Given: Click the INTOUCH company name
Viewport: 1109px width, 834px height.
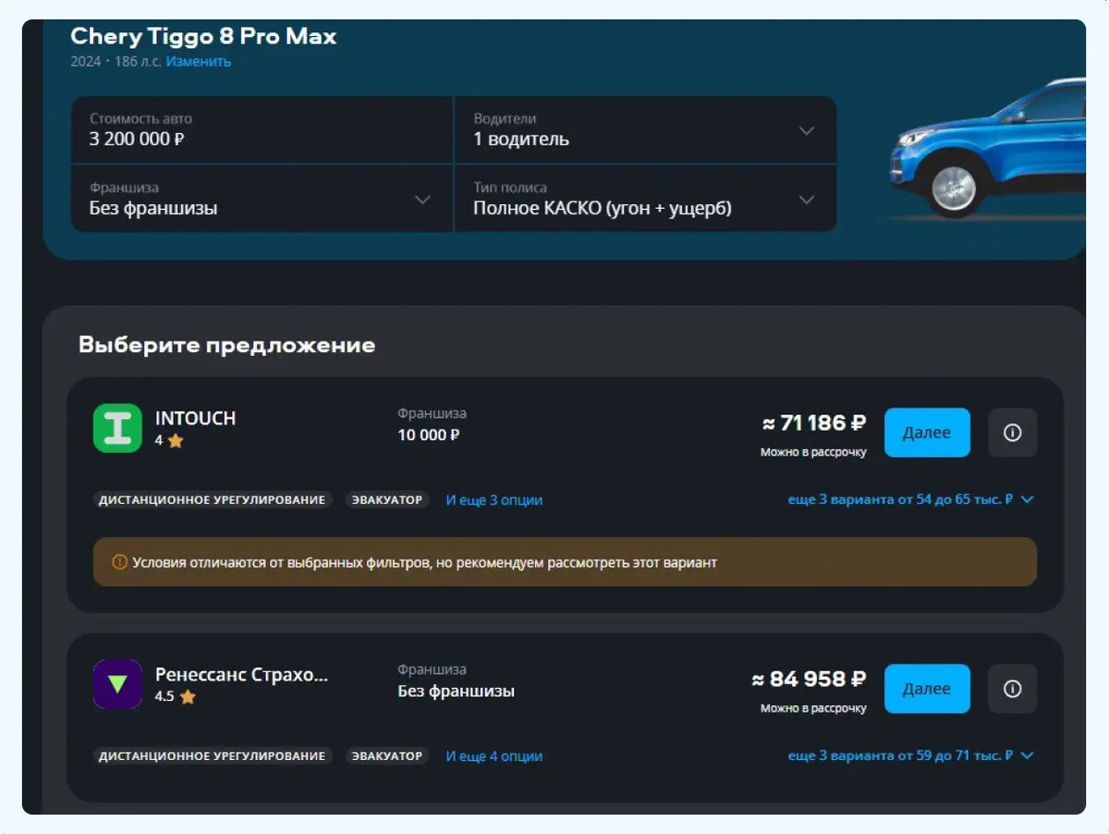Looking at the screenshot, I should (195, 418).
